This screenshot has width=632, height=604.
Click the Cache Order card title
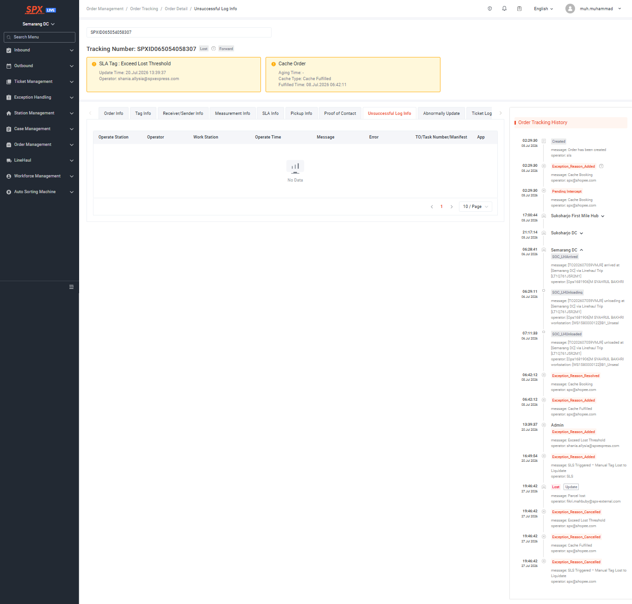tap(292, 64)
